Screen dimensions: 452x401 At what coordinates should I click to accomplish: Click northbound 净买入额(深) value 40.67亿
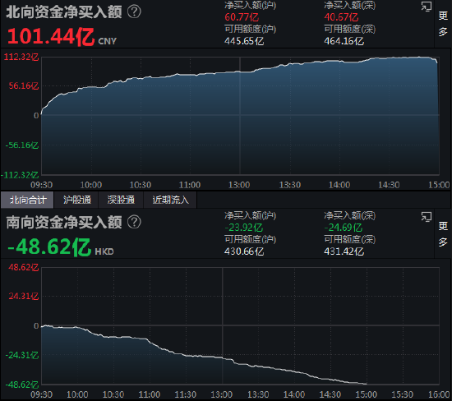341,17
